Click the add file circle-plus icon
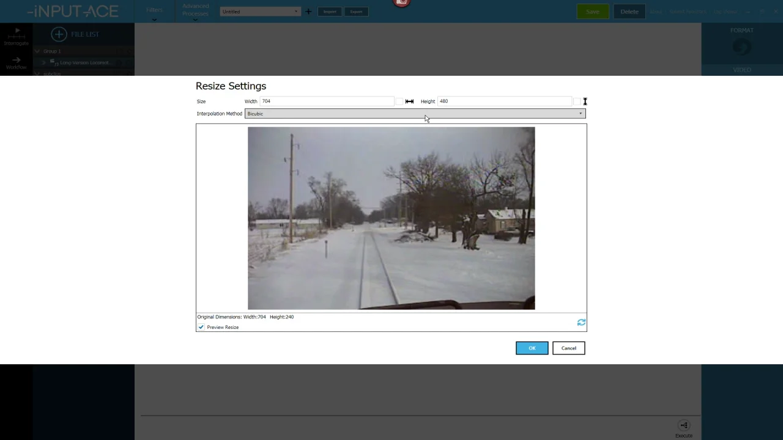This screenshot has height=440, width=783. click(x=59, y=34)
